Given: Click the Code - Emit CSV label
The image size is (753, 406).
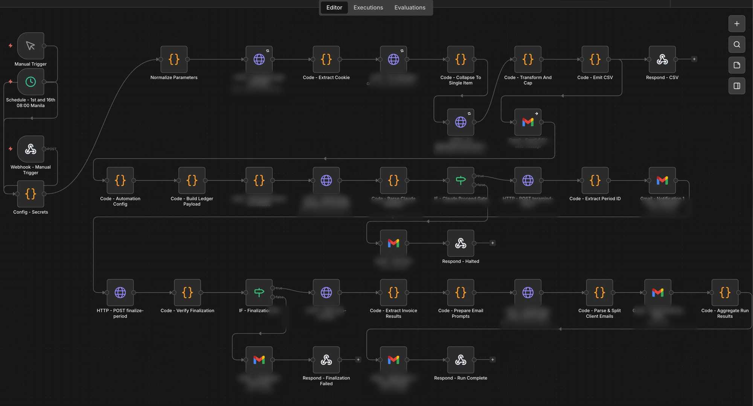Looking at the screenshot, I should pos(595,78).
